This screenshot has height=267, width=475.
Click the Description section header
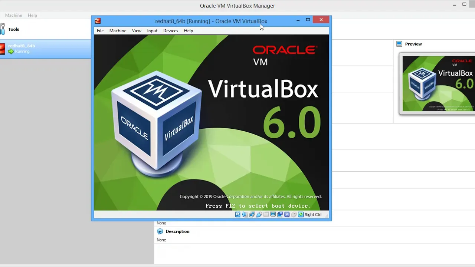(x=177, y=231)
